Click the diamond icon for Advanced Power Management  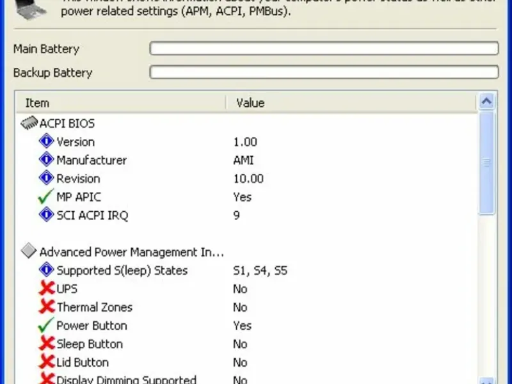(x=29, y=251)
